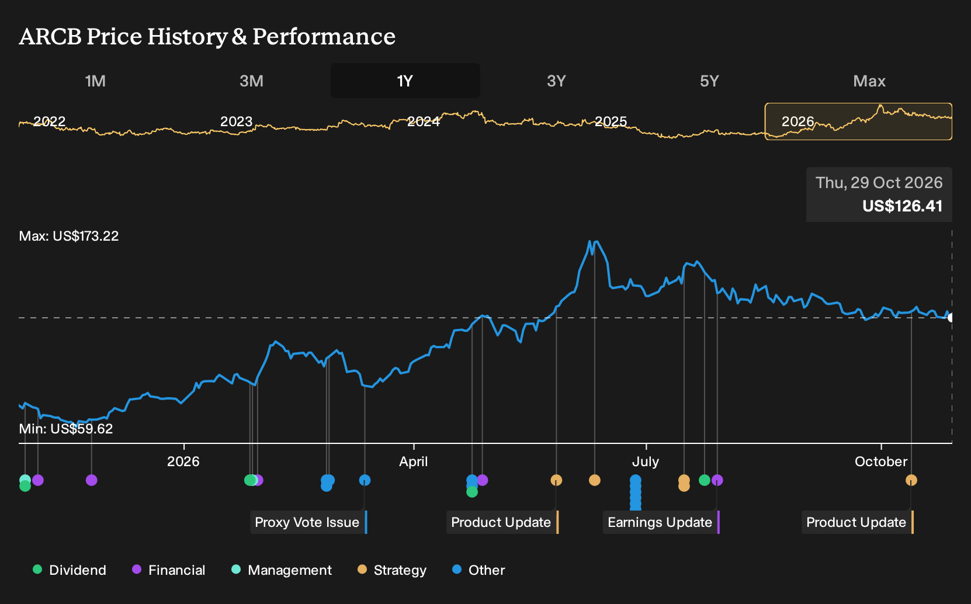Screen dimensions: 971x604
Task: Click the October axis label
Action: (881, 461)
